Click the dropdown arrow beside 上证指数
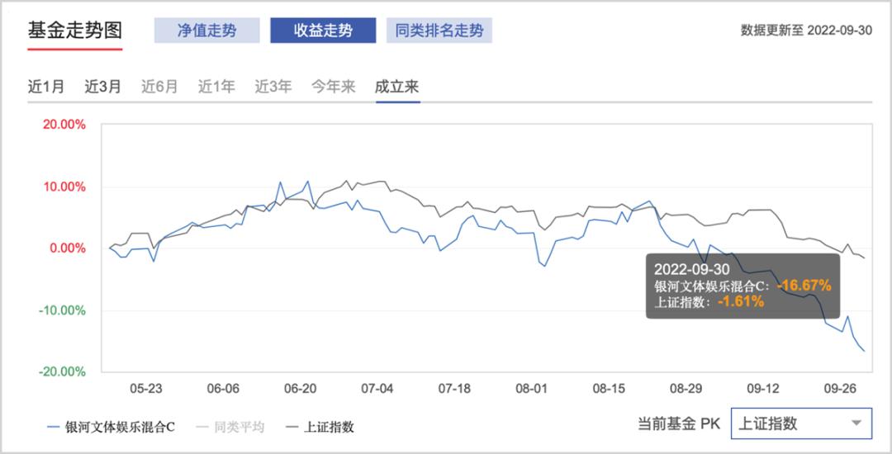Screen dimensions: 892x454 pos(856,423)
